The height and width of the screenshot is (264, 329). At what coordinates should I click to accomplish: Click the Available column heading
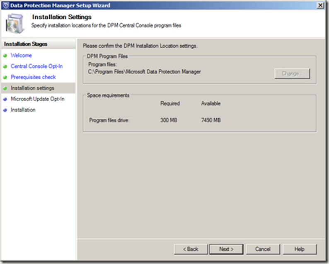pos(210,103)
